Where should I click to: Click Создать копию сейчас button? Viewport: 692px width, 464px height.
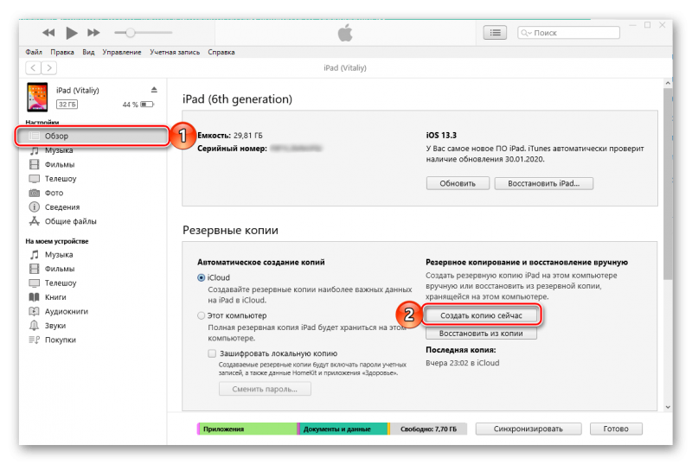pyautogui.click(x=481, y=315)
